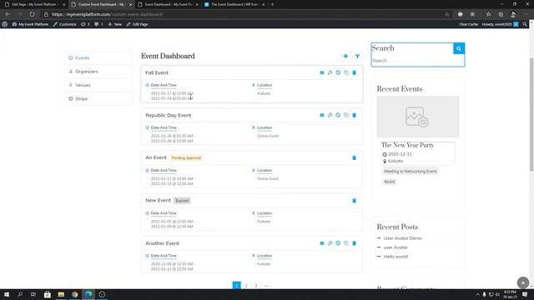Select Venues in the dashboard sidebar
534x300 pixels.
pos(98,85)
